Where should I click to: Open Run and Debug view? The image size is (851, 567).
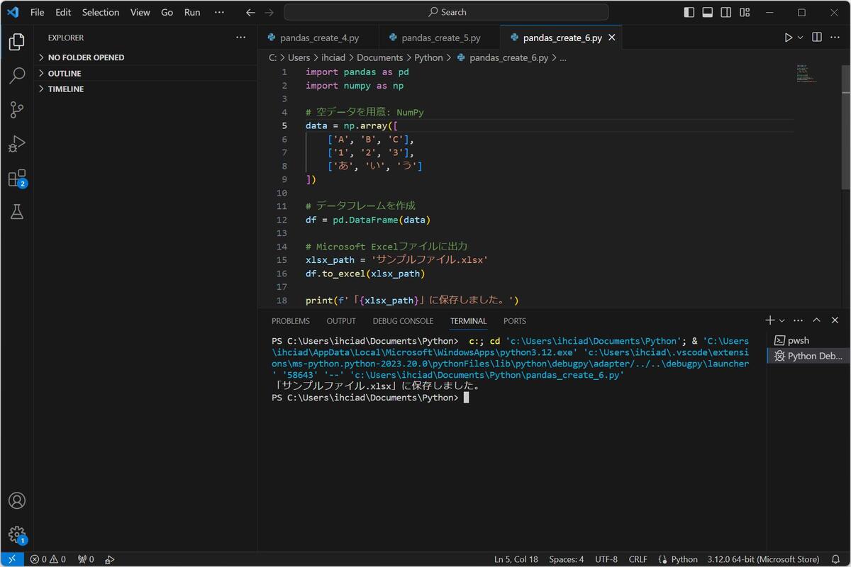coord(17,144)
